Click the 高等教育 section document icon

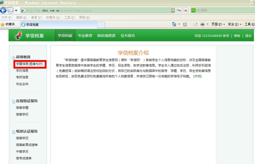point(14,58)
